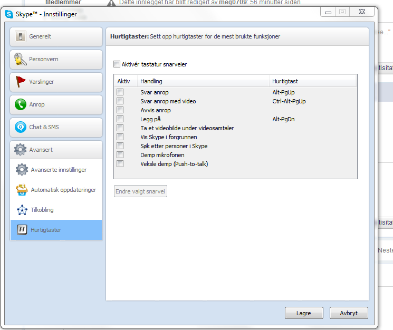The image size is (393, 330).
Task: Click the Alt-PgUp hotkey cell
Action: [x=283, y=92]
